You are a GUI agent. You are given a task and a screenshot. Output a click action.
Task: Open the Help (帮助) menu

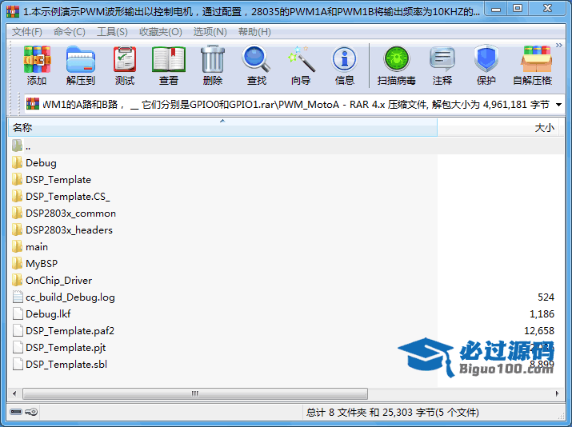[254, 32]
